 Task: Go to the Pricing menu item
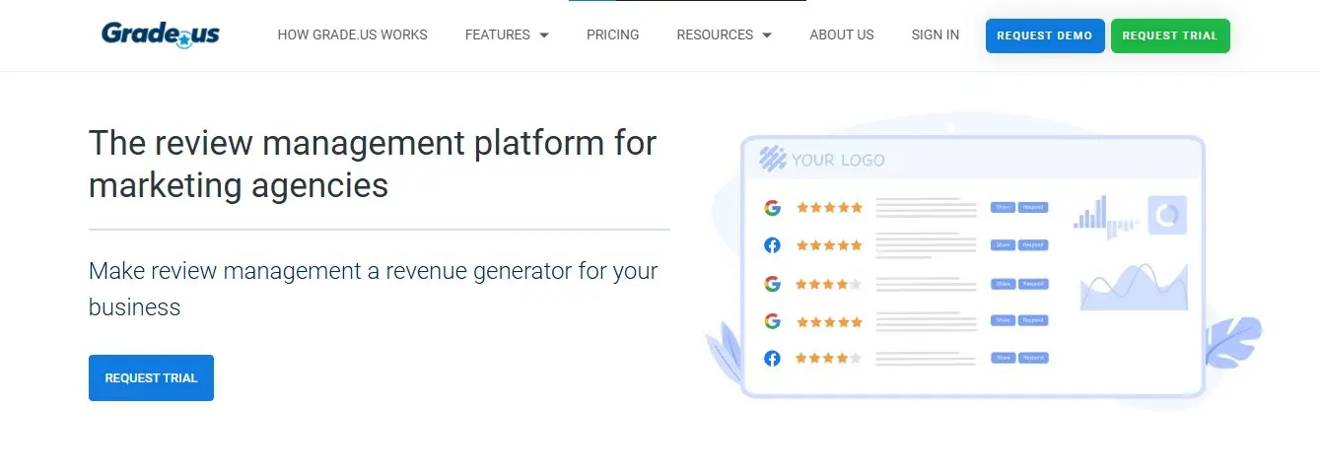pos(612,34)
